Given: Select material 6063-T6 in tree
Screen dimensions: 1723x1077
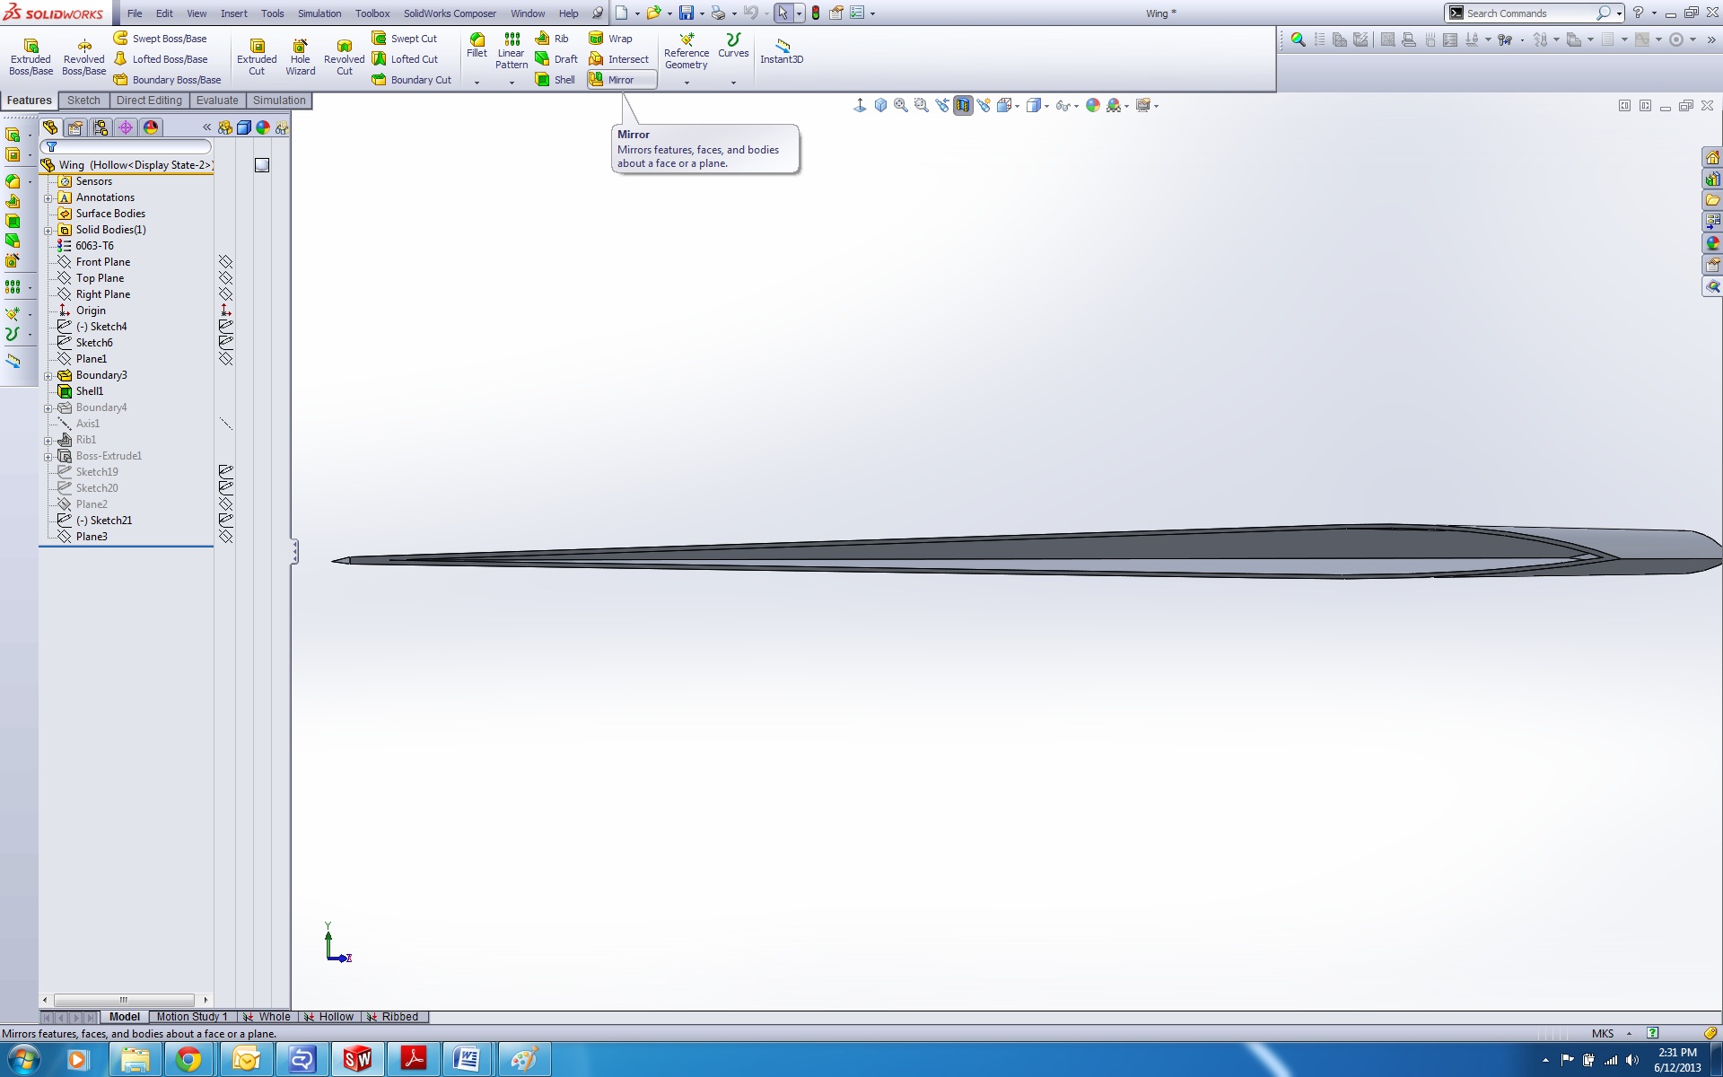Looking at the screenshot, I should 94,246.
